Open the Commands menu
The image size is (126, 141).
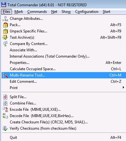coord(37,12)
